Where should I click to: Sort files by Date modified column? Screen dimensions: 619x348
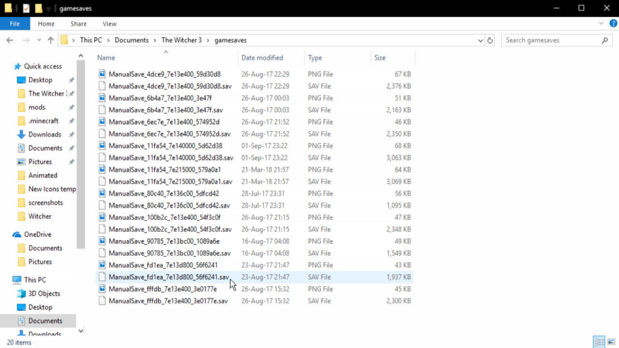click(x=262, y=58)
